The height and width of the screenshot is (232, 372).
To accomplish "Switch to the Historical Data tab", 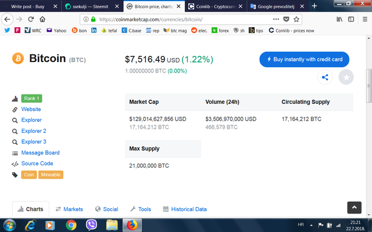I will click(185, 209).
